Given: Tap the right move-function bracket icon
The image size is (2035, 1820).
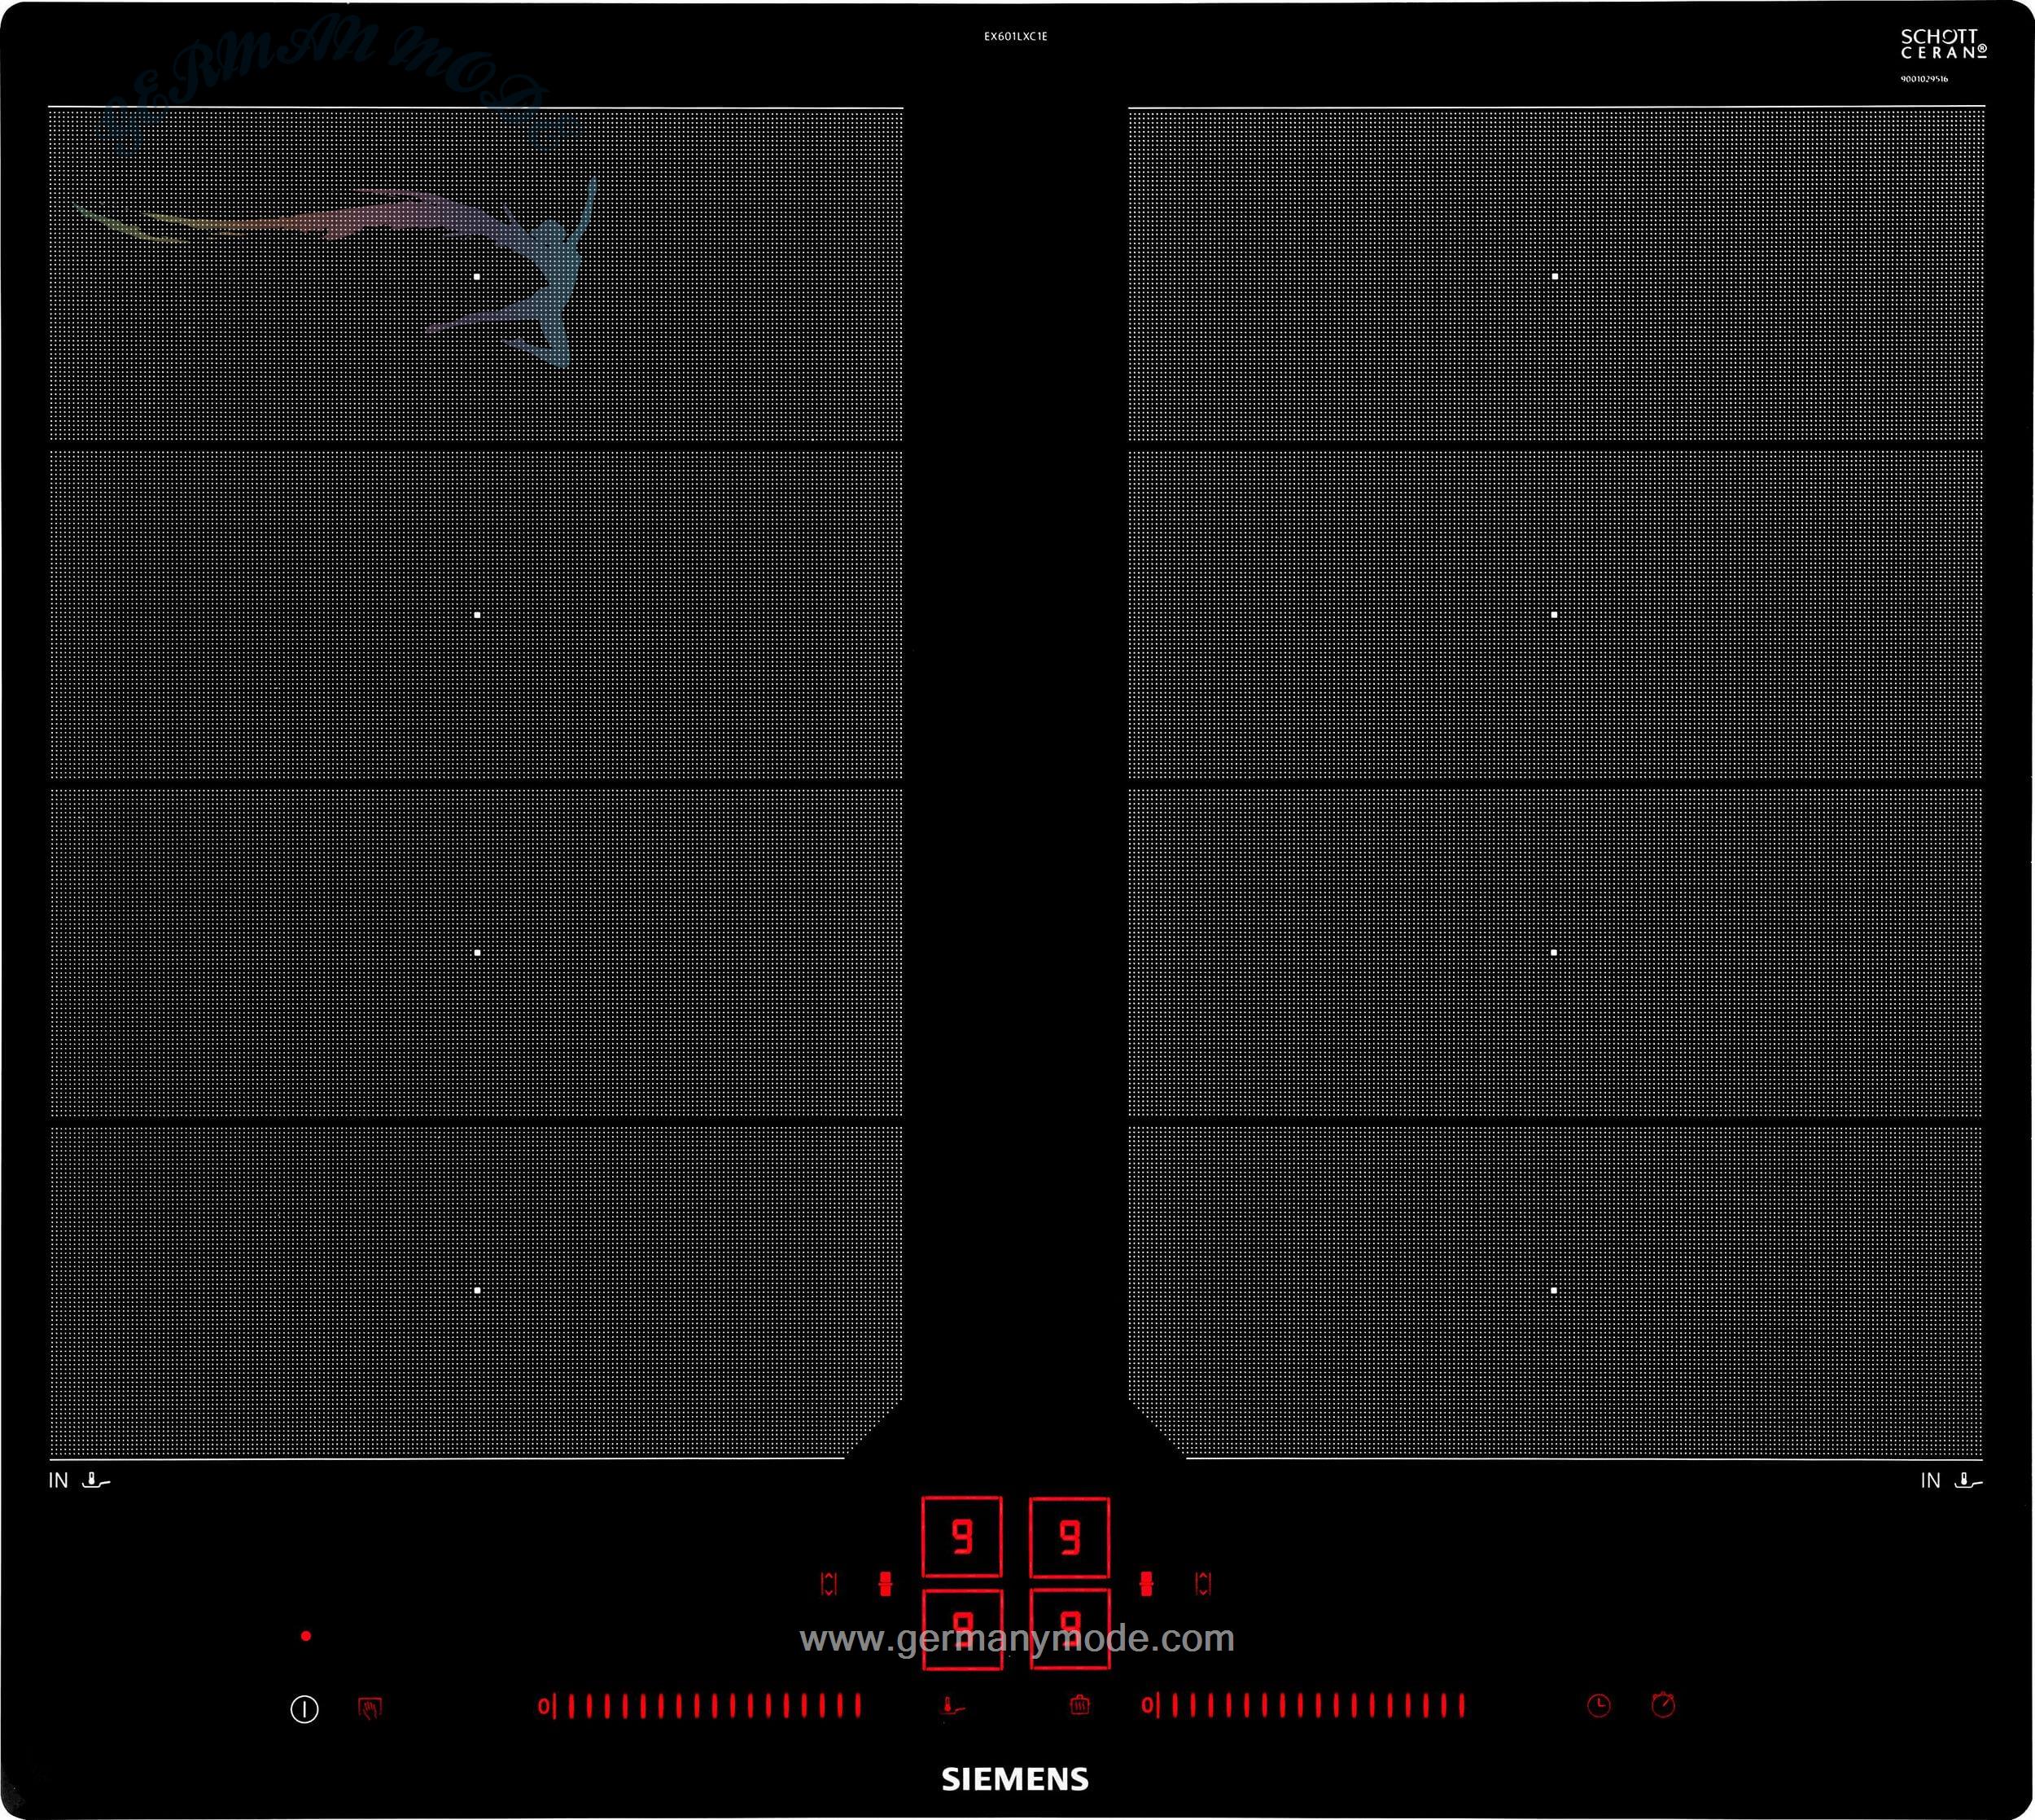Looking at the screenshot, I should coord(1203,1584).
